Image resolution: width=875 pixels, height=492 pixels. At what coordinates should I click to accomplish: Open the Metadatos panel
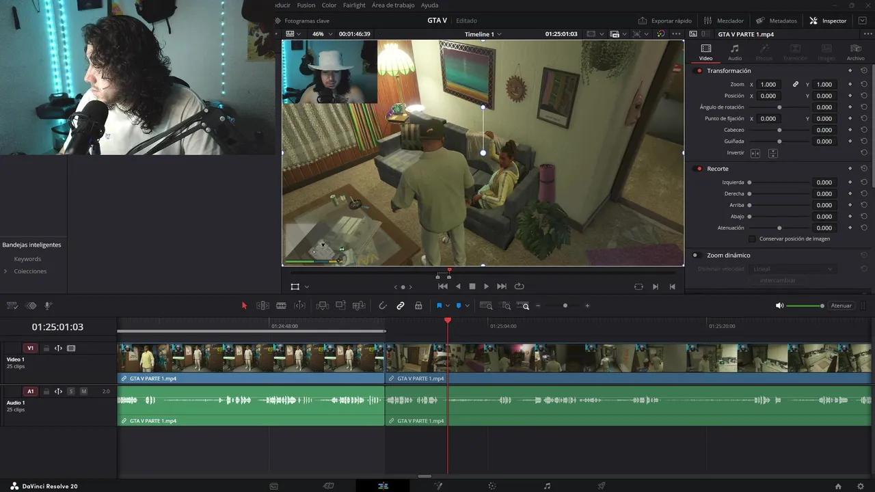coord(777,20)
